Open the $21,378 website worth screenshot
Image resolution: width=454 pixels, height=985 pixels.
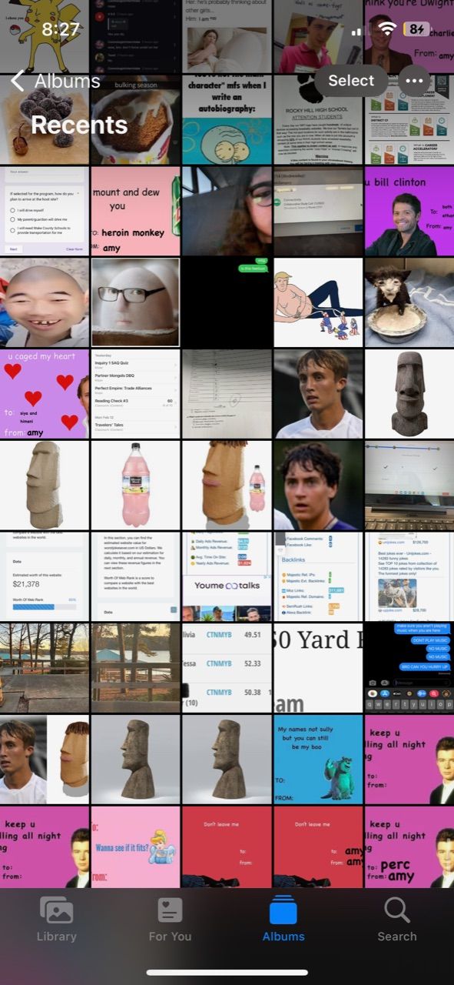[x=44, y=576]
